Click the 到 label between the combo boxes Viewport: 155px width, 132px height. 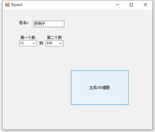pos(41,43)
